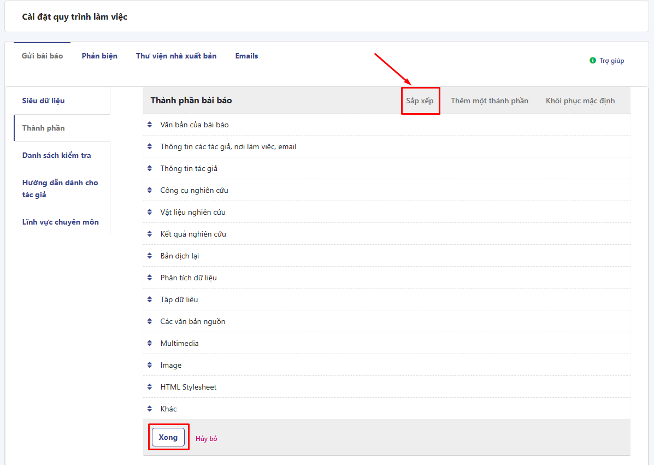Open Lĩnh vực chuyên môn section
The height and width of the screenshot is (465, 654).
click(x=60, y=222)
